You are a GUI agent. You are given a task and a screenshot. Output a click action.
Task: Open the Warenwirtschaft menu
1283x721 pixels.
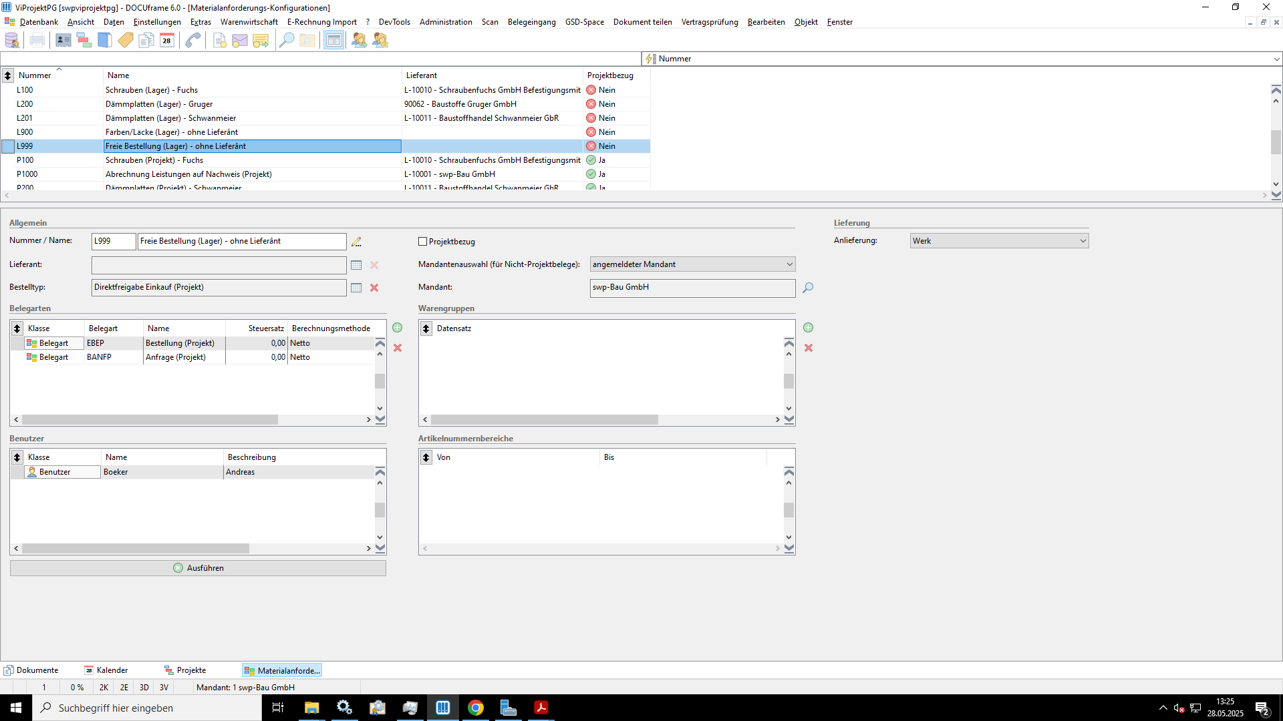pyautogui.click(x=249, y=22)
